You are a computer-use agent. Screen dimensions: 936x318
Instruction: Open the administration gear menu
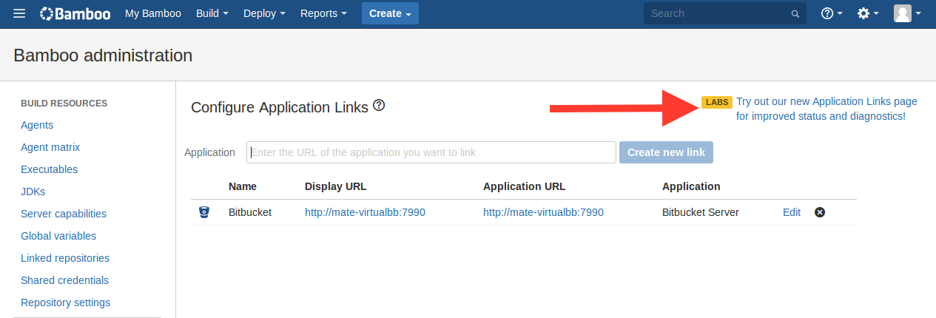click(868, 13)
